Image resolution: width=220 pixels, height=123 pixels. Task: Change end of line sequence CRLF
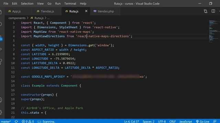(x=173, y=122)
